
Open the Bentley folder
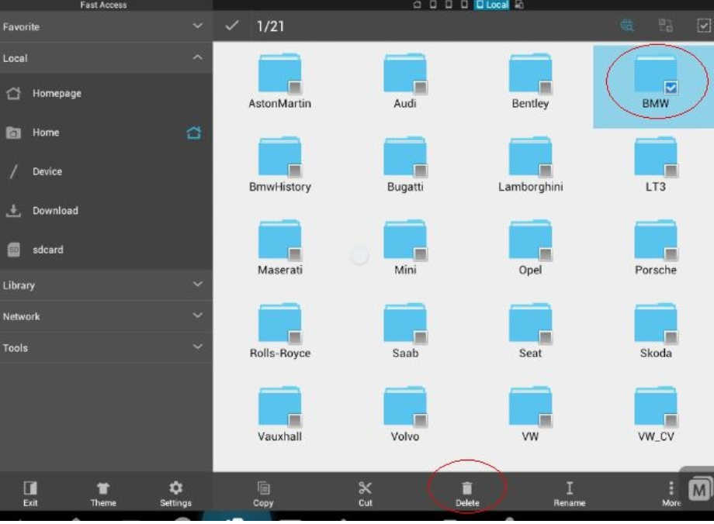click(530, 81)
